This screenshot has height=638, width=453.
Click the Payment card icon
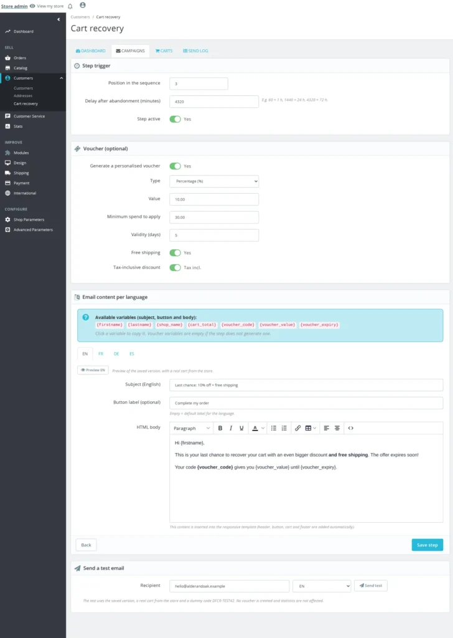pyautogui.click(x=7, y=183)
